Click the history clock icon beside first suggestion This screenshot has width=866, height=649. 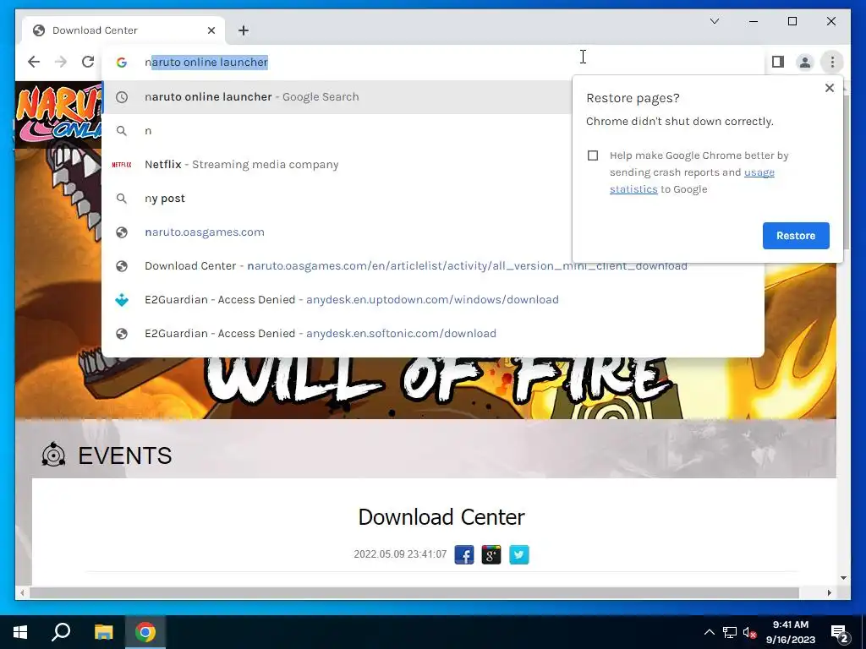122,97
